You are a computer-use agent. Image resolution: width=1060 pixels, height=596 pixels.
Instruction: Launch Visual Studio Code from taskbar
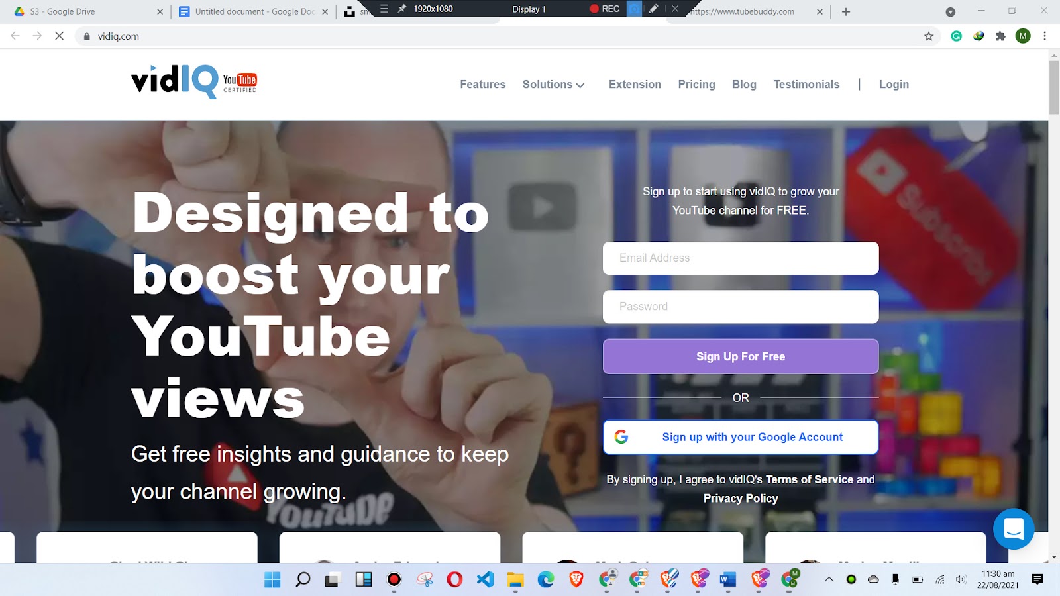click(485, 580)
